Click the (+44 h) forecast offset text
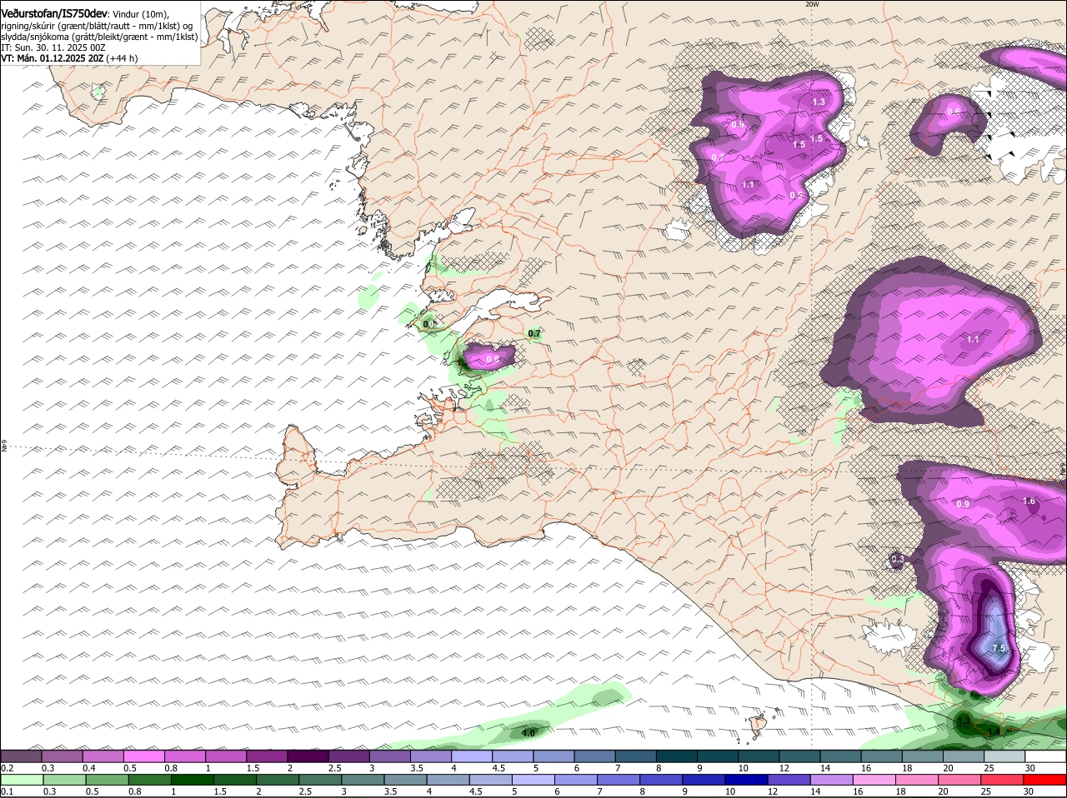1067x798 pixels. (x=122, y=58)
